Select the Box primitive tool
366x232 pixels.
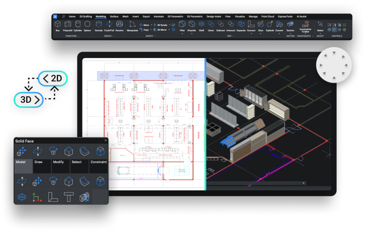58,26
